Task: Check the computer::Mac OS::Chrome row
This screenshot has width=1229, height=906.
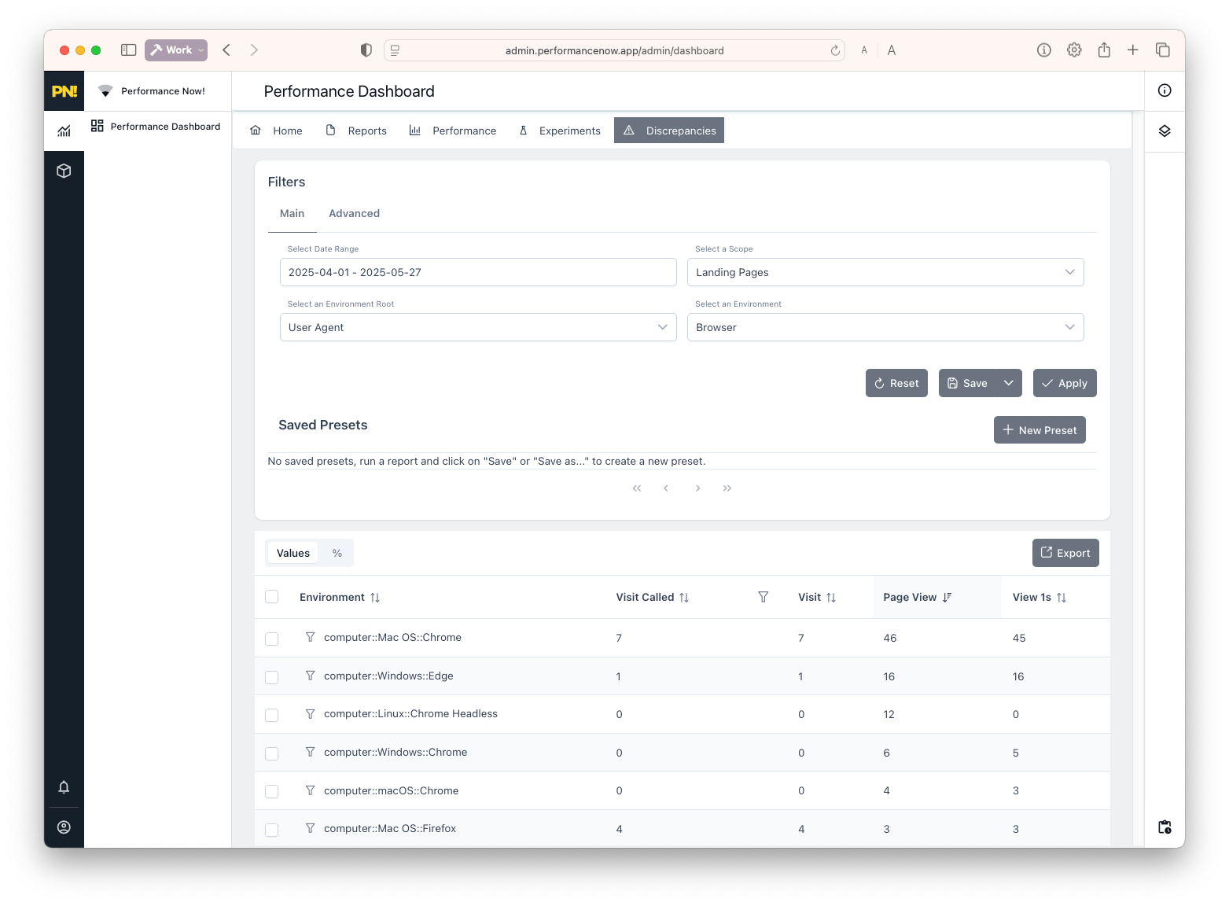Action: (x=272, y=639)
